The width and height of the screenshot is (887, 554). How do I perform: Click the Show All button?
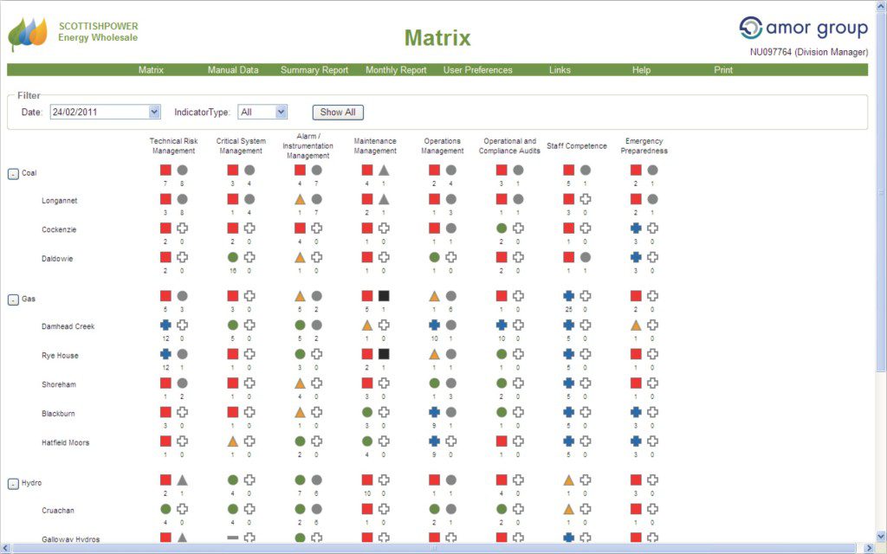(337, 112)
